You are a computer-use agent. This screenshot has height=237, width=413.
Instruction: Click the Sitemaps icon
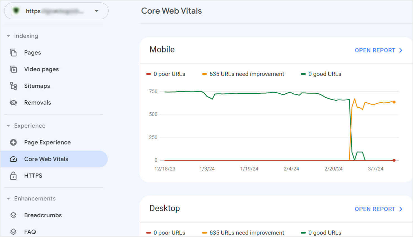[x=13, y=86]
